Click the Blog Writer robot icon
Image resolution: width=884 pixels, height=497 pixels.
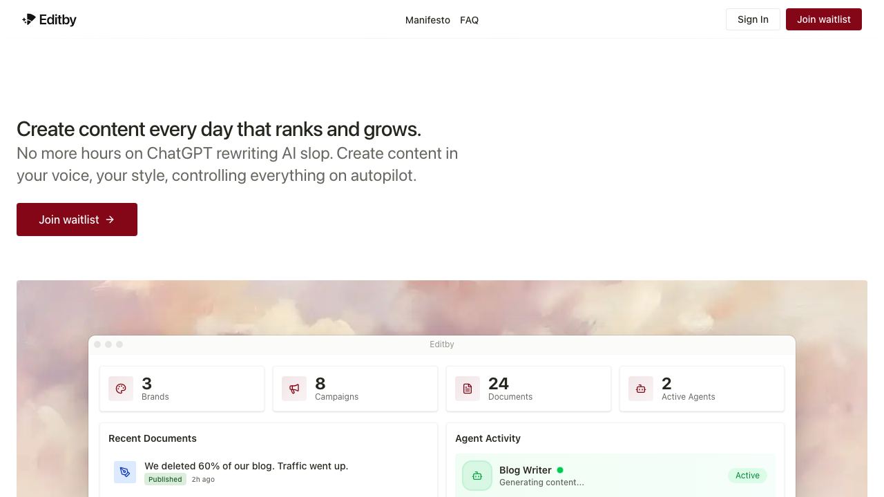pyautogui.click(x=477, y=476)
